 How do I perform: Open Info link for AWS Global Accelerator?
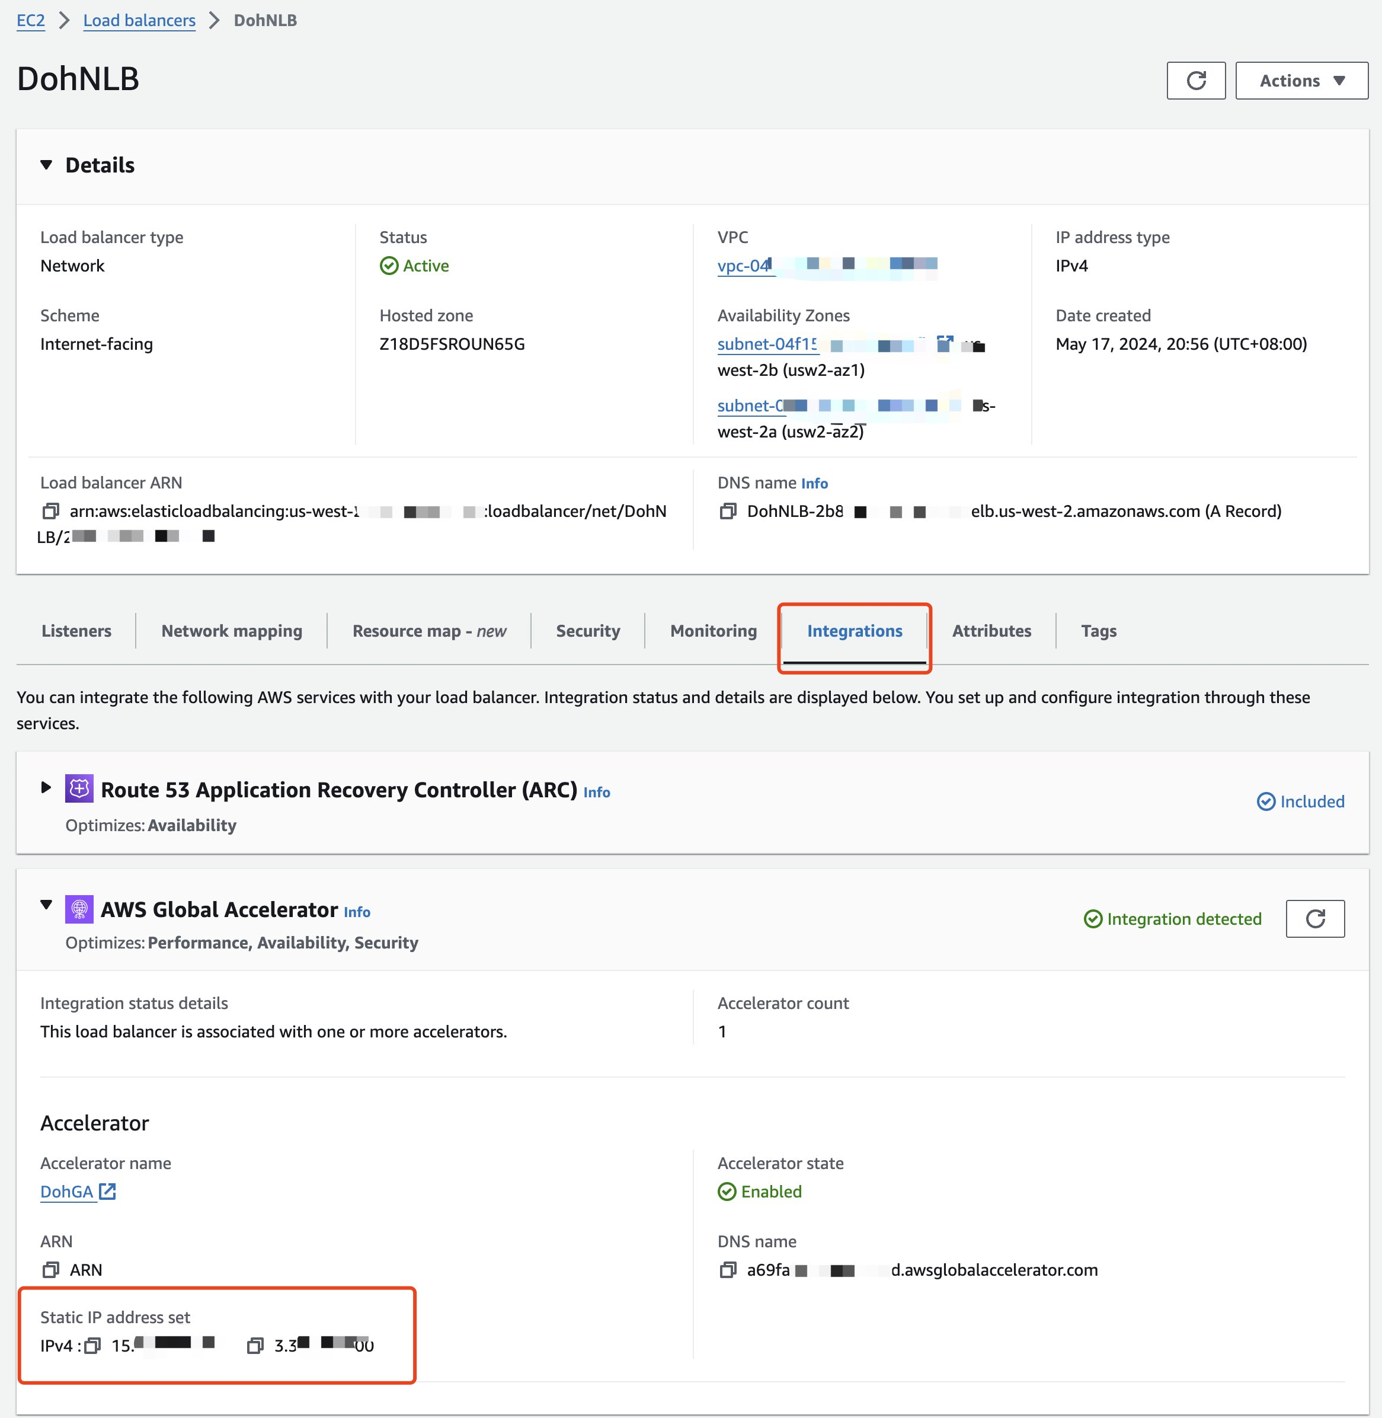[357, 913]
